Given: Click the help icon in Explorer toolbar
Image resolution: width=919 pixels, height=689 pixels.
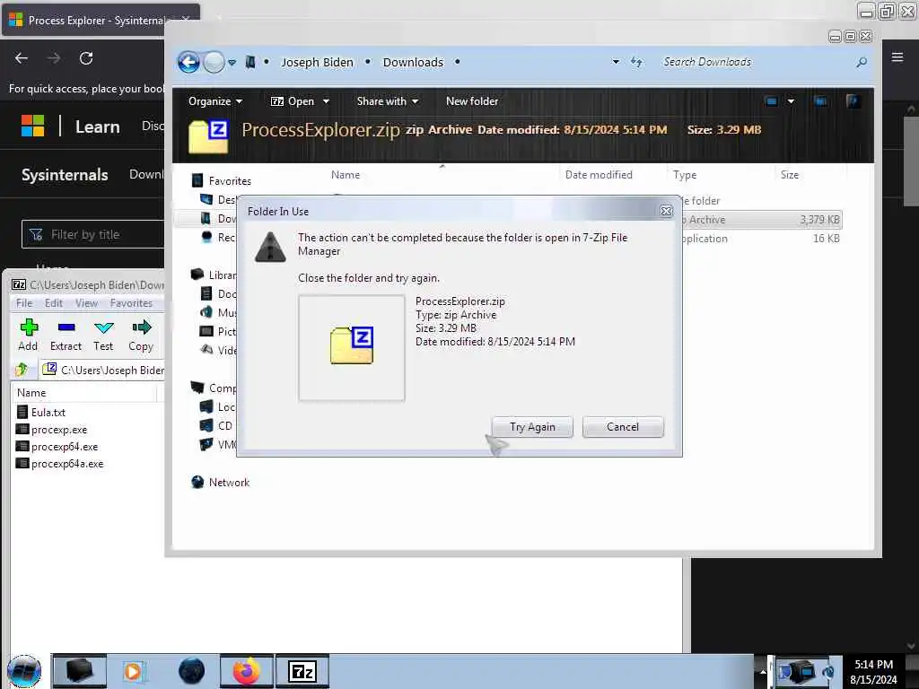Looking at the screenshot, I should [x=853, y=101].
